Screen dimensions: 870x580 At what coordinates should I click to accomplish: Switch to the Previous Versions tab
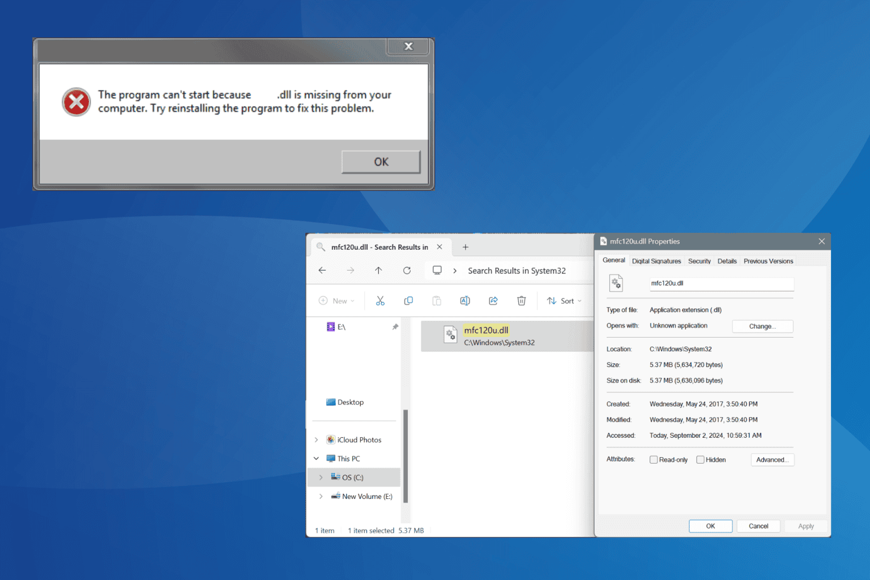pyautogui.click(x=768, y=261)
